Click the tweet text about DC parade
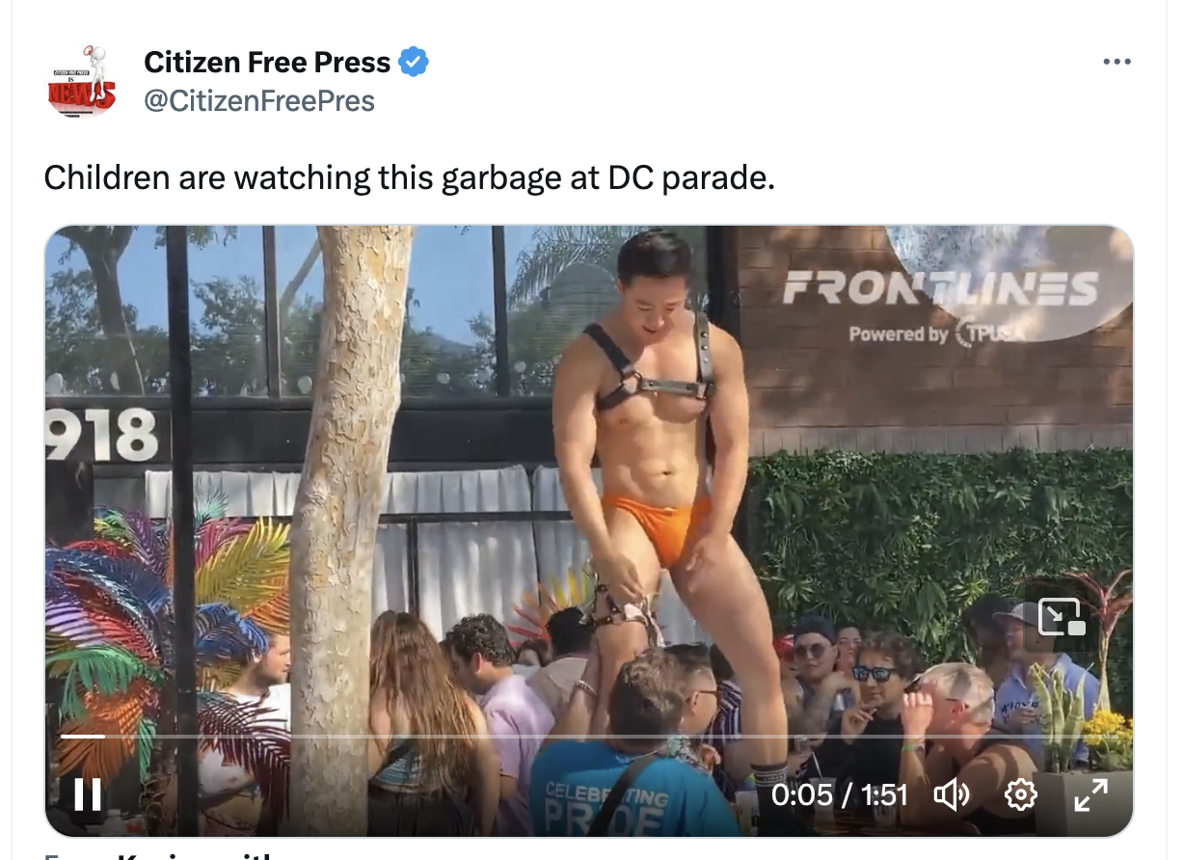This screenshot has width=1184, height=860. click(x=410, y=177)
